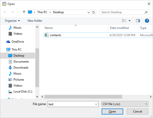153x118 pixels.
Task: Open the CSV file type dropdown
Action: pyautogui.click(x=125, y=104)
